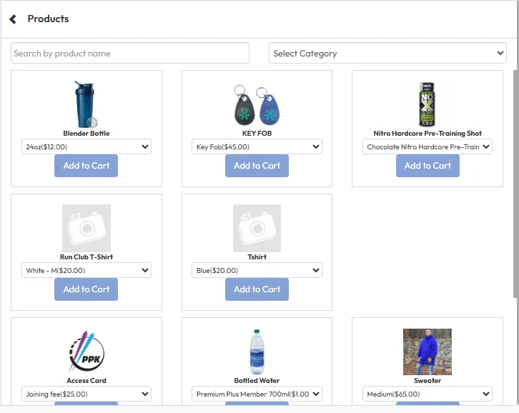Open the Blender Bottle size dropdown

tap(86, 147)
